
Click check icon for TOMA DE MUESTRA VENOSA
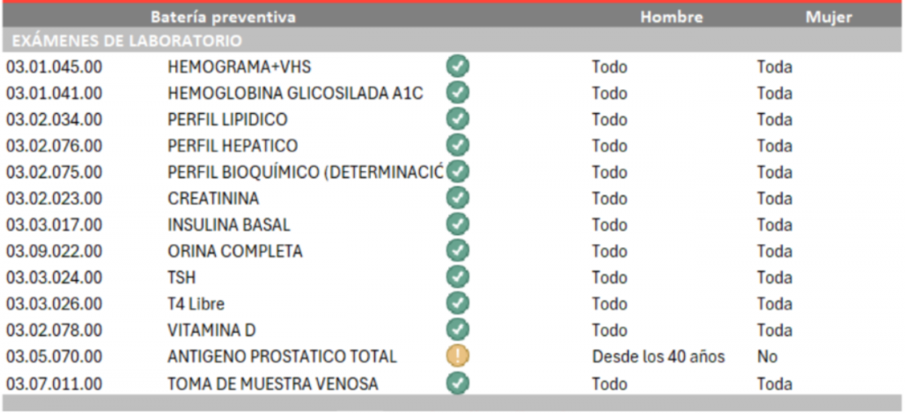coord(458,382)
